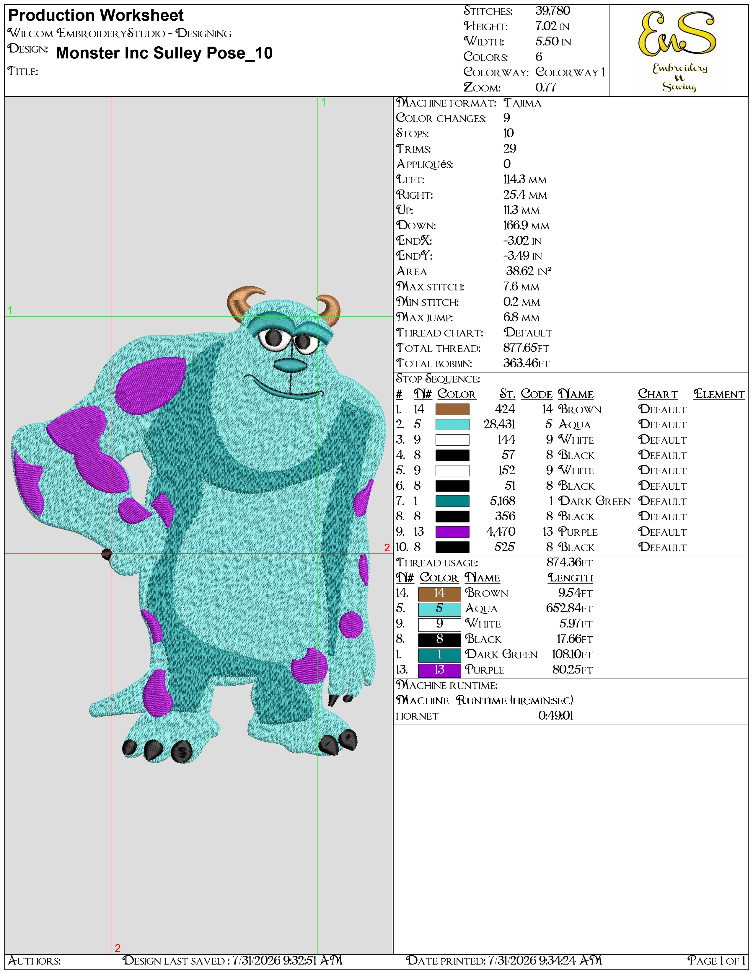Select the right extent value "25.4 MM"
The width and height of the screenshot is (753, 974).
pyautogui.click(x=525, y=195)
